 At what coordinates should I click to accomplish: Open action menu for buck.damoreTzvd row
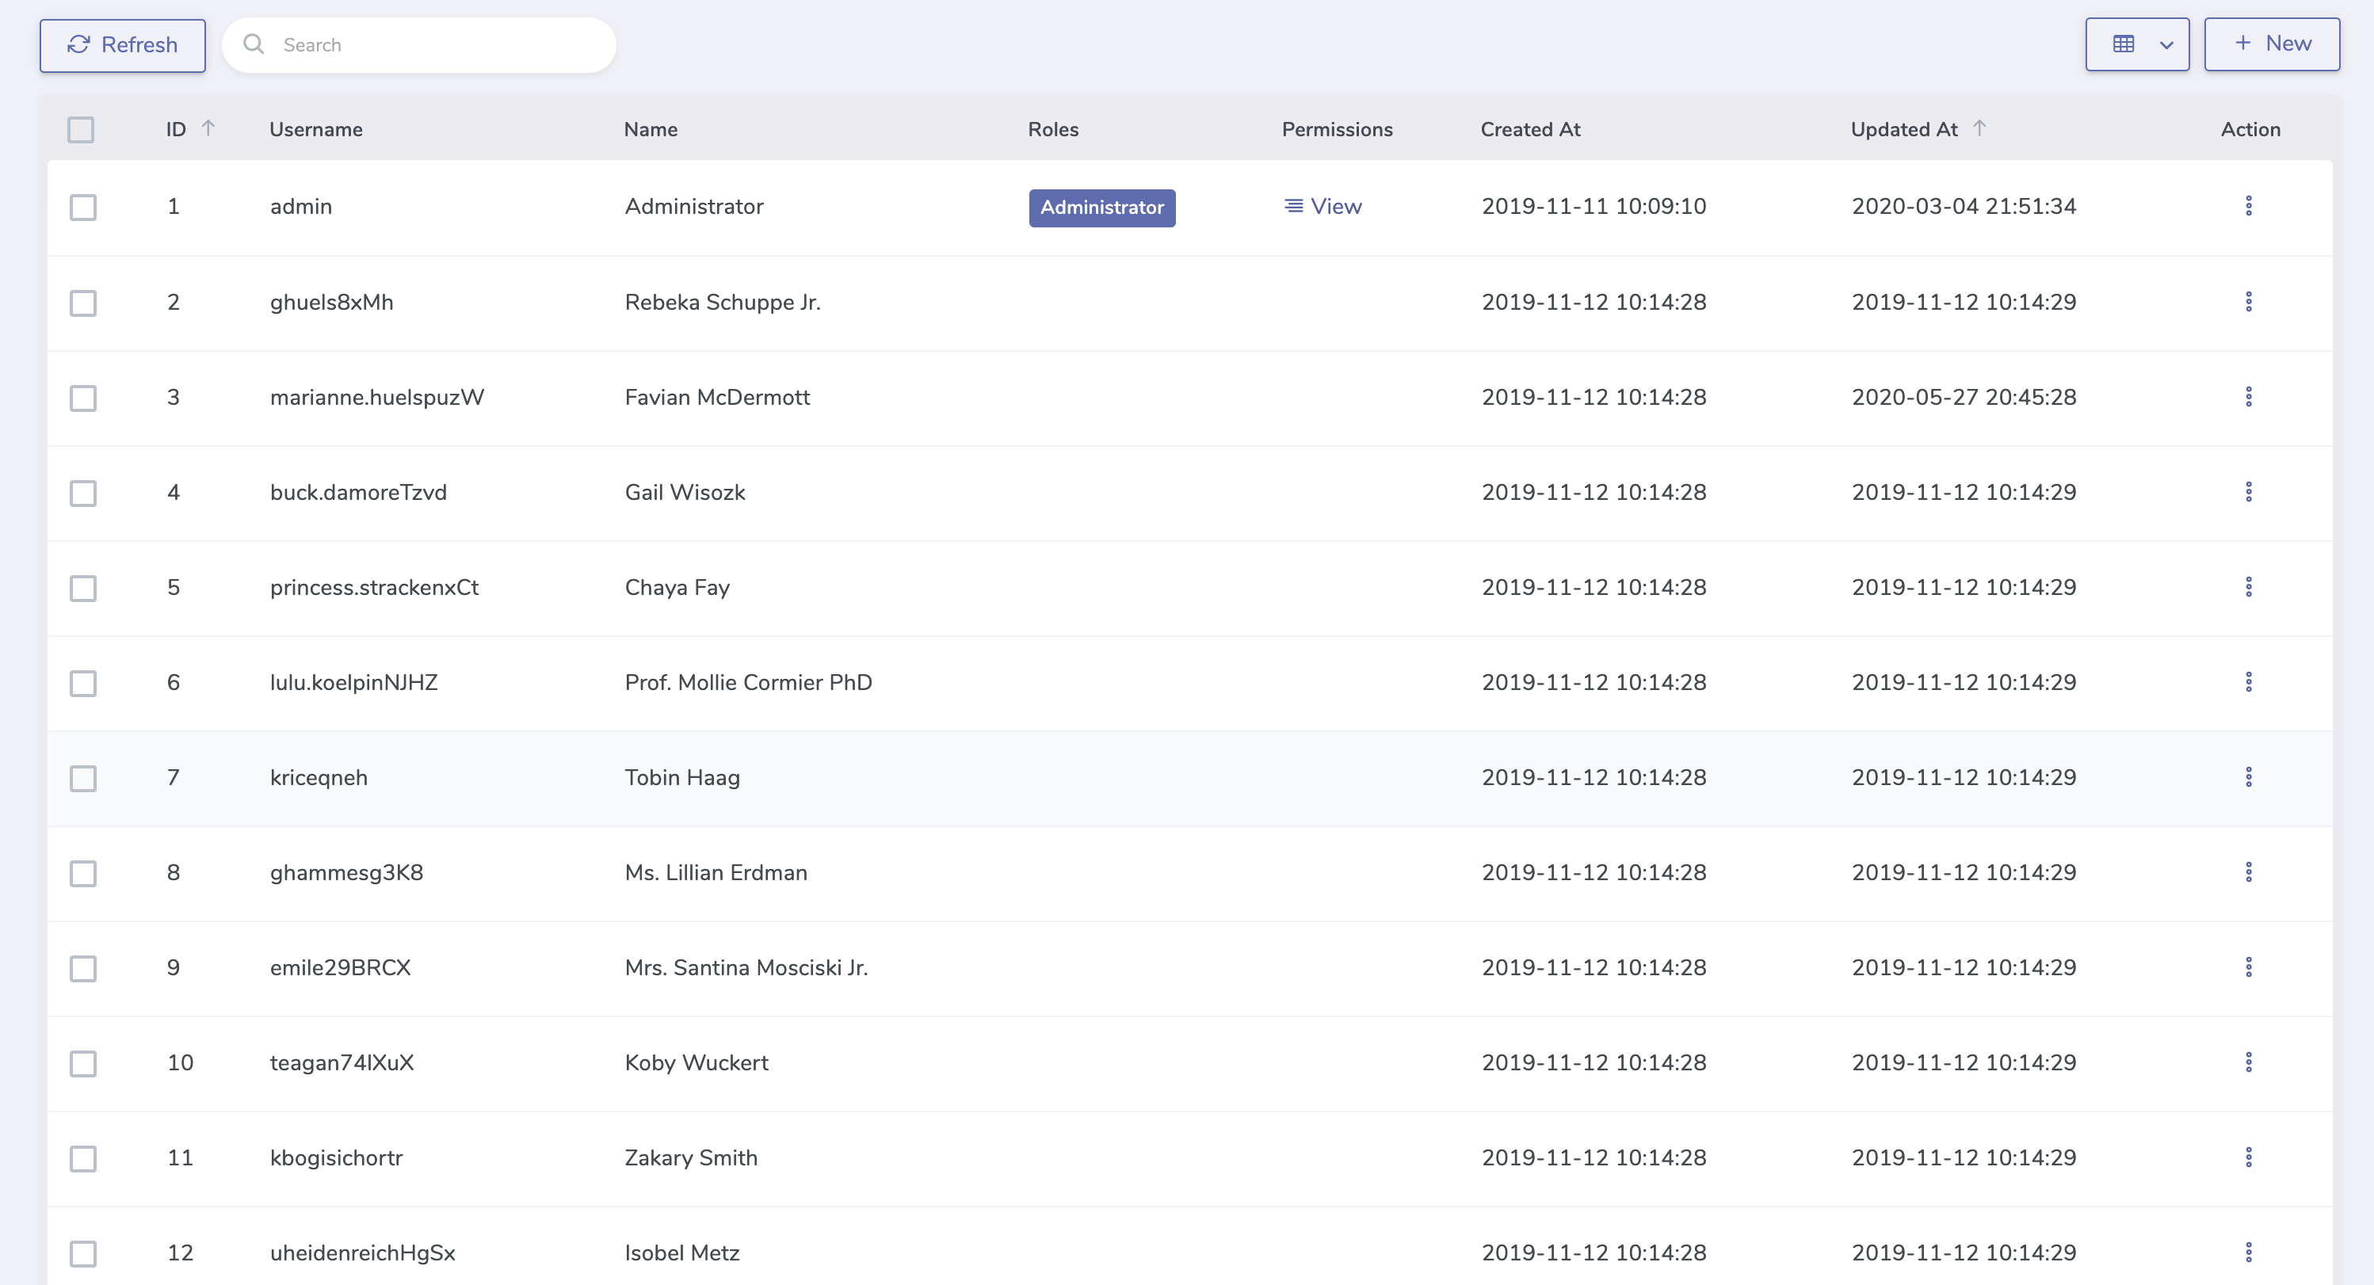point(2248,492)
